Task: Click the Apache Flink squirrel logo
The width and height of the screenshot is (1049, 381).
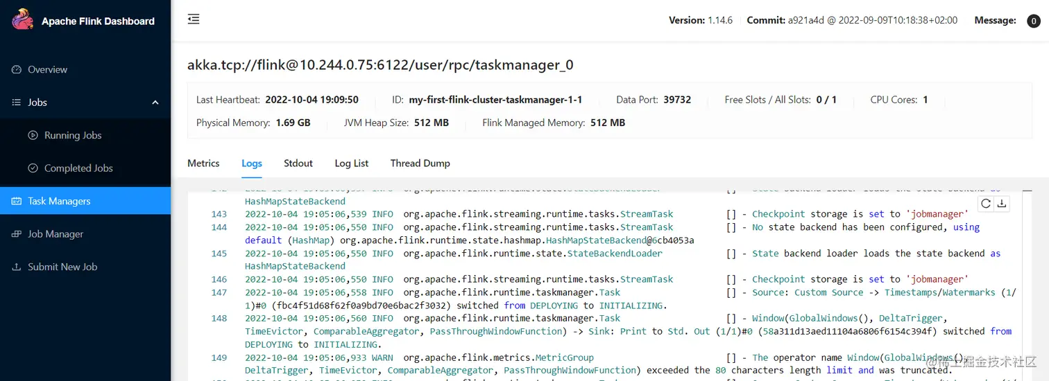Action: click(23, 20)
